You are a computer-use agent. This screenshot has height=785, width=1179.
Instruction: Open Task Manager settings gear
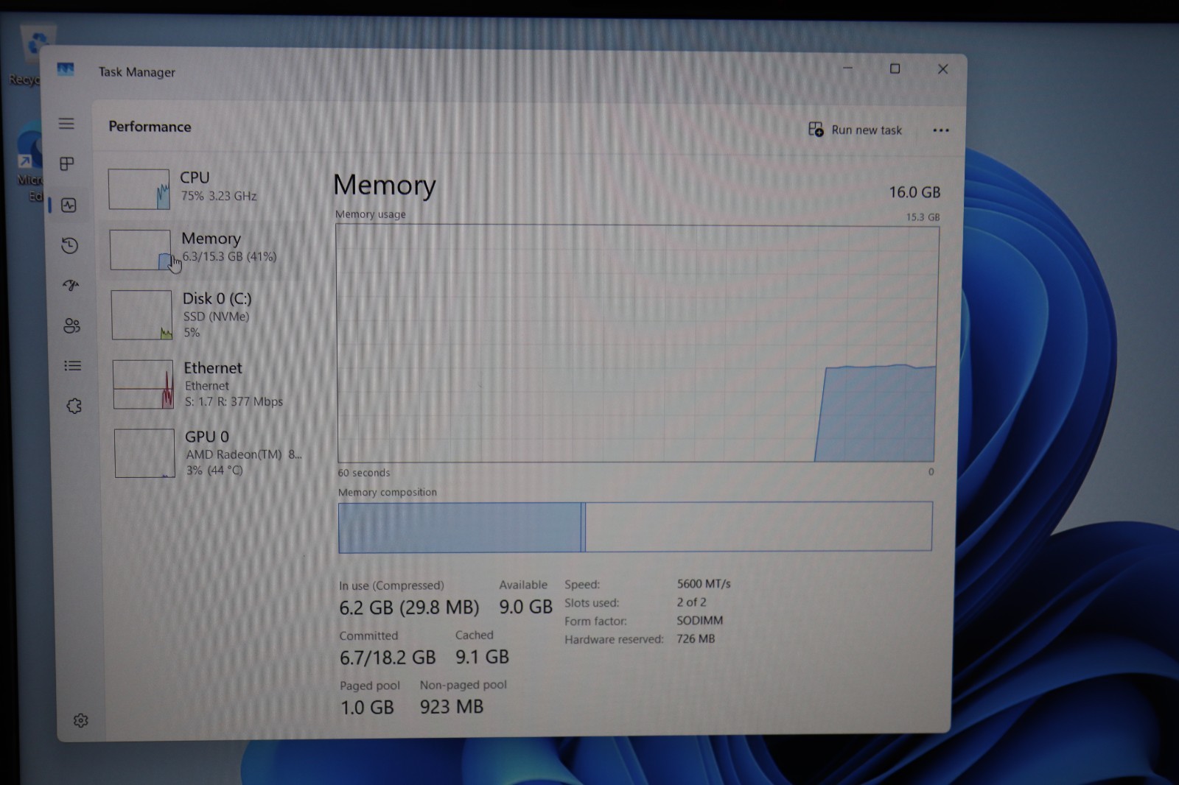point(81,720)
